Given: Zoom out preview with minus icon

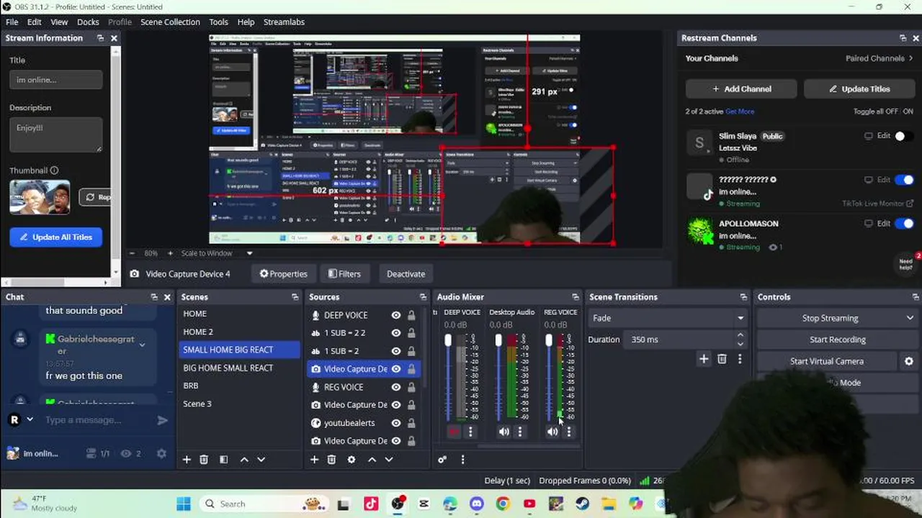Looking at the screenshot, I should coord(132,253).
